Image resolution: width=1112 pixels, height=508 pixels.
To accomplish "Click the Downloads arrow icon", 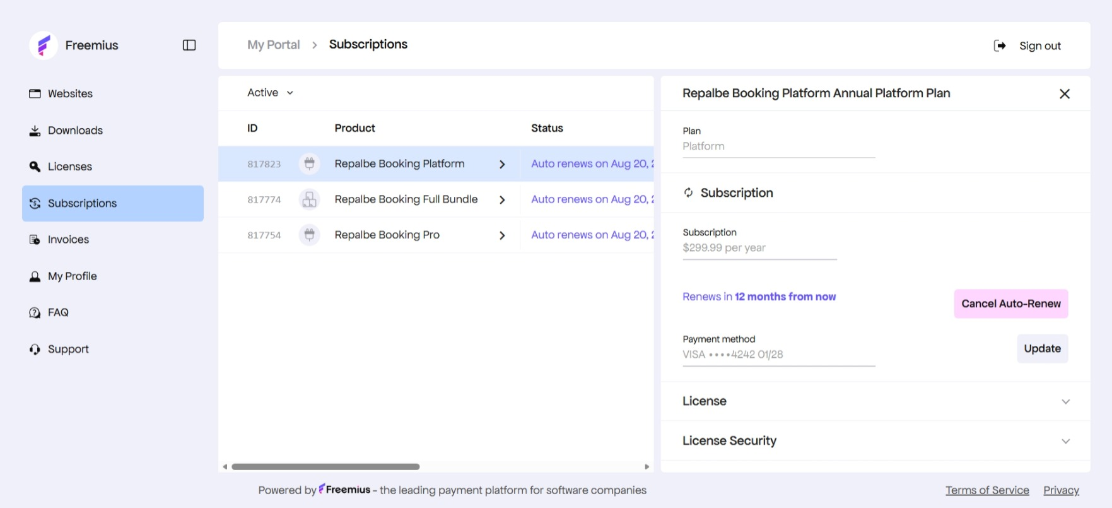I will (35, 131).
